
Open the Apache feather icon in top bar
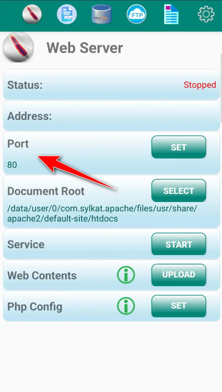point(32,14)
